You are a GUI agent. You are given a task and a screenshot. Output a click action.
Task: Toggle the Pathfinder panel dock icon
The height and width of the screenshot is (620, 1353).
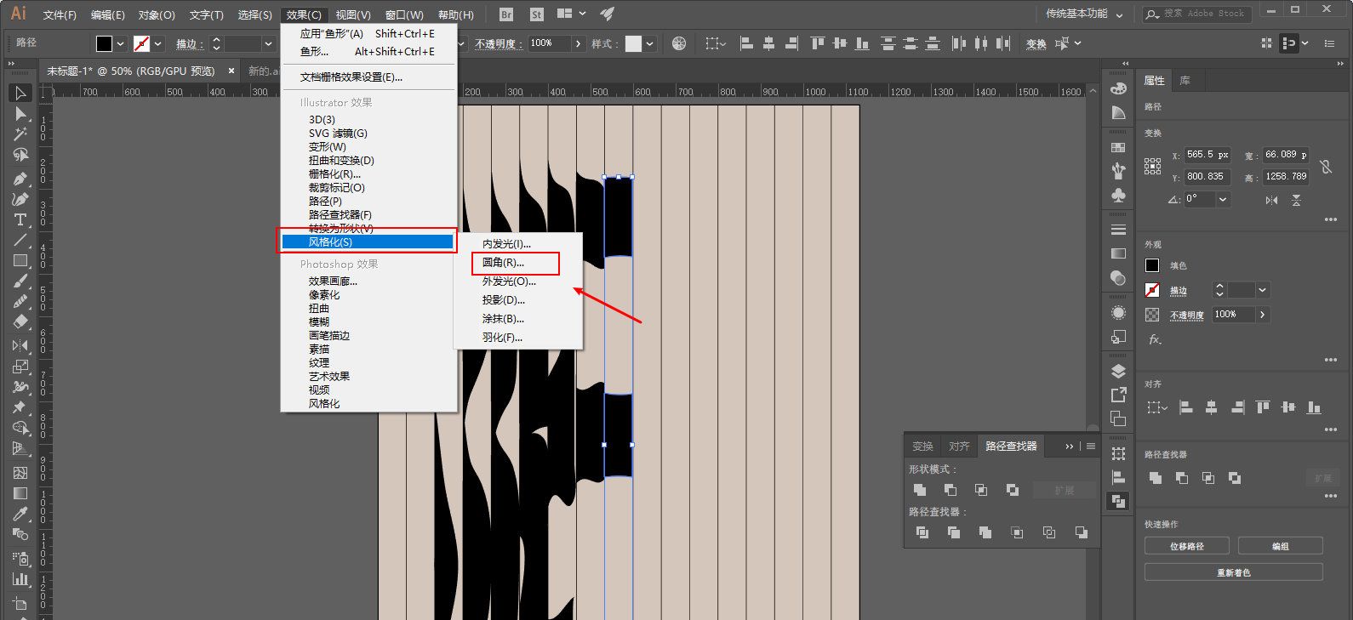1118,502
